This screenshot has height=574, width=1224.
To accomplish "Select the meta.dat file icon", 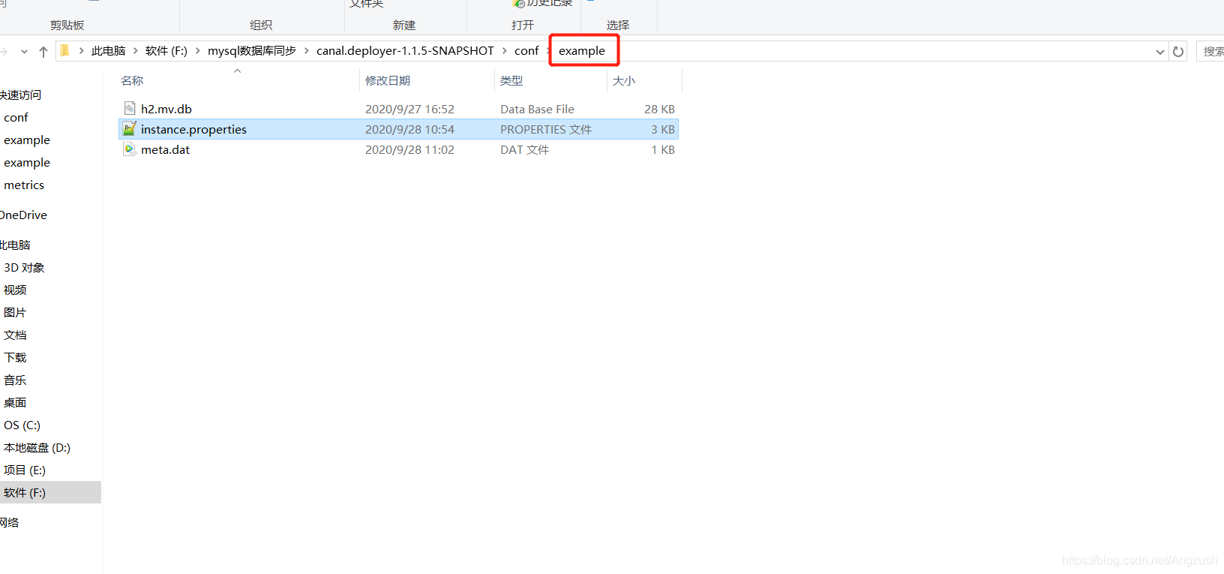I will [x=130, y=149].
